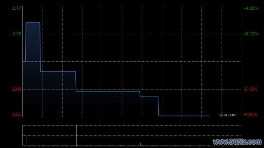Open the sina.com watermark link
Viewport: 264px width, 148px height.
point(228,115)
